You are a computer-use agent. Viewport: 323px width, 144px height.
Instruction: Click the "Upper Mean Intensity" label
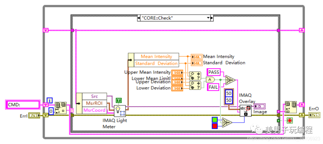[x=147, y=72]
